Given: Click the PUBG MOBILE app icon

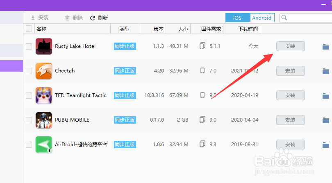Looking at the screenshot, I should [44, 120].
